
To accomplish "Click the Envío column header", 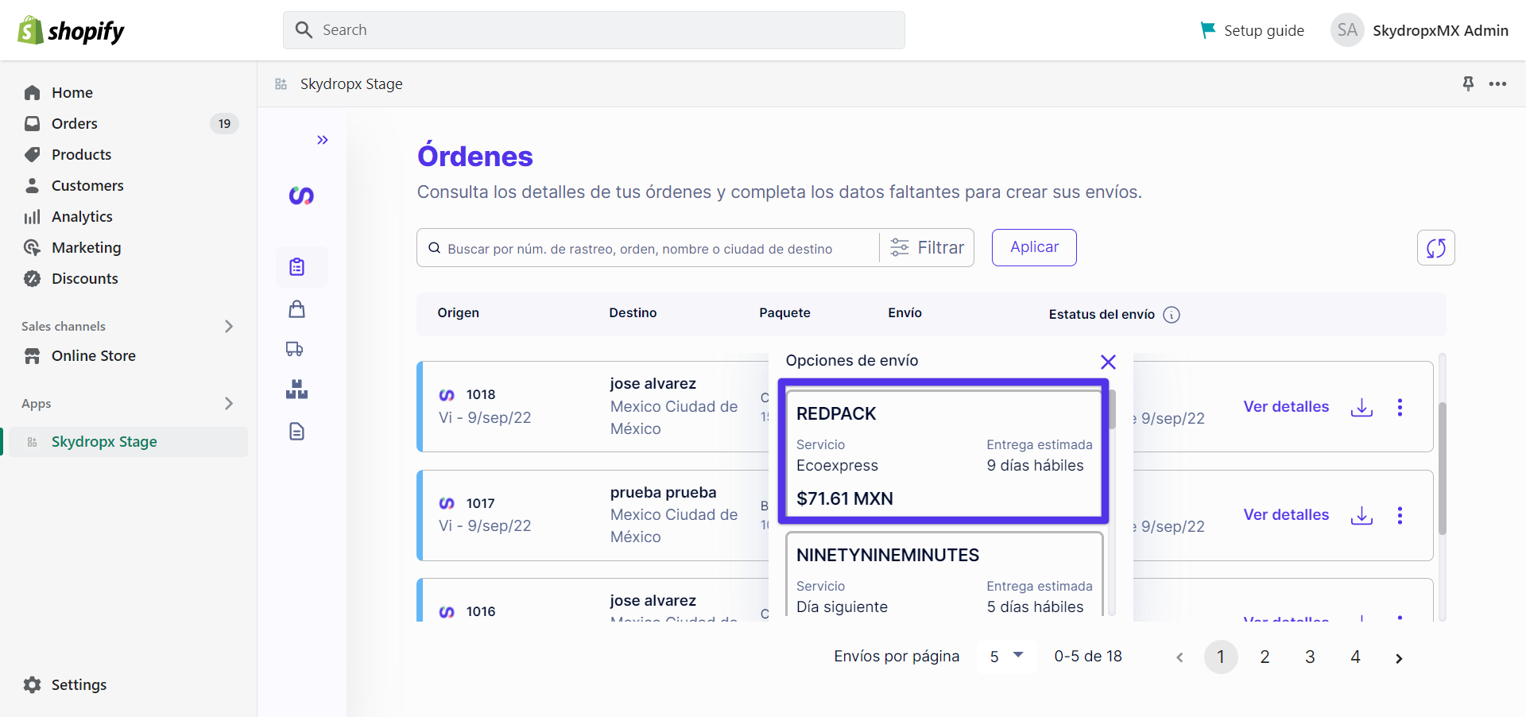I will (x=904, y=313).
